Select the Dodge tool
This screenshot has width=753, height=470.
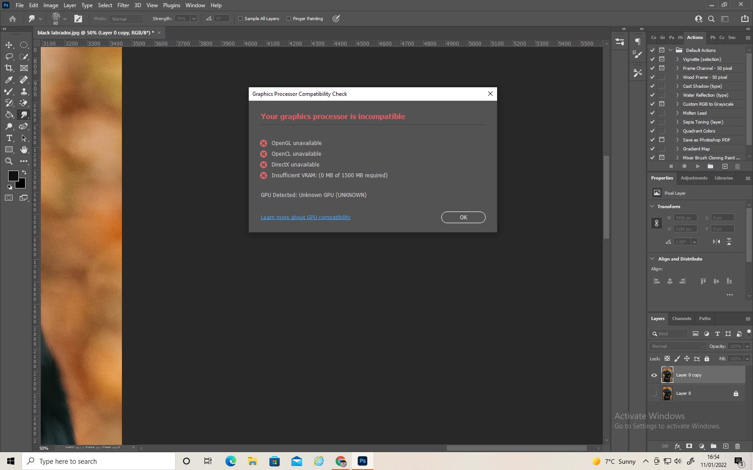pos(9,127)
